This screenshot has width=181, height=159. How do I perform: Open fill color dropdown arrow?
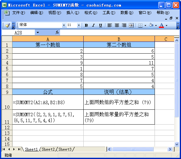click(156, 25)
